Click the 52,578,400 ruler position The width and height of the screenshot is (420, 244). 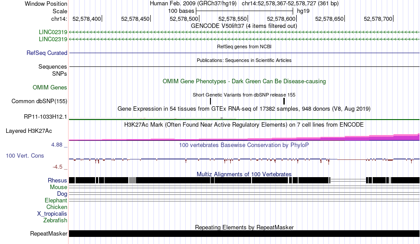point(87,19)
